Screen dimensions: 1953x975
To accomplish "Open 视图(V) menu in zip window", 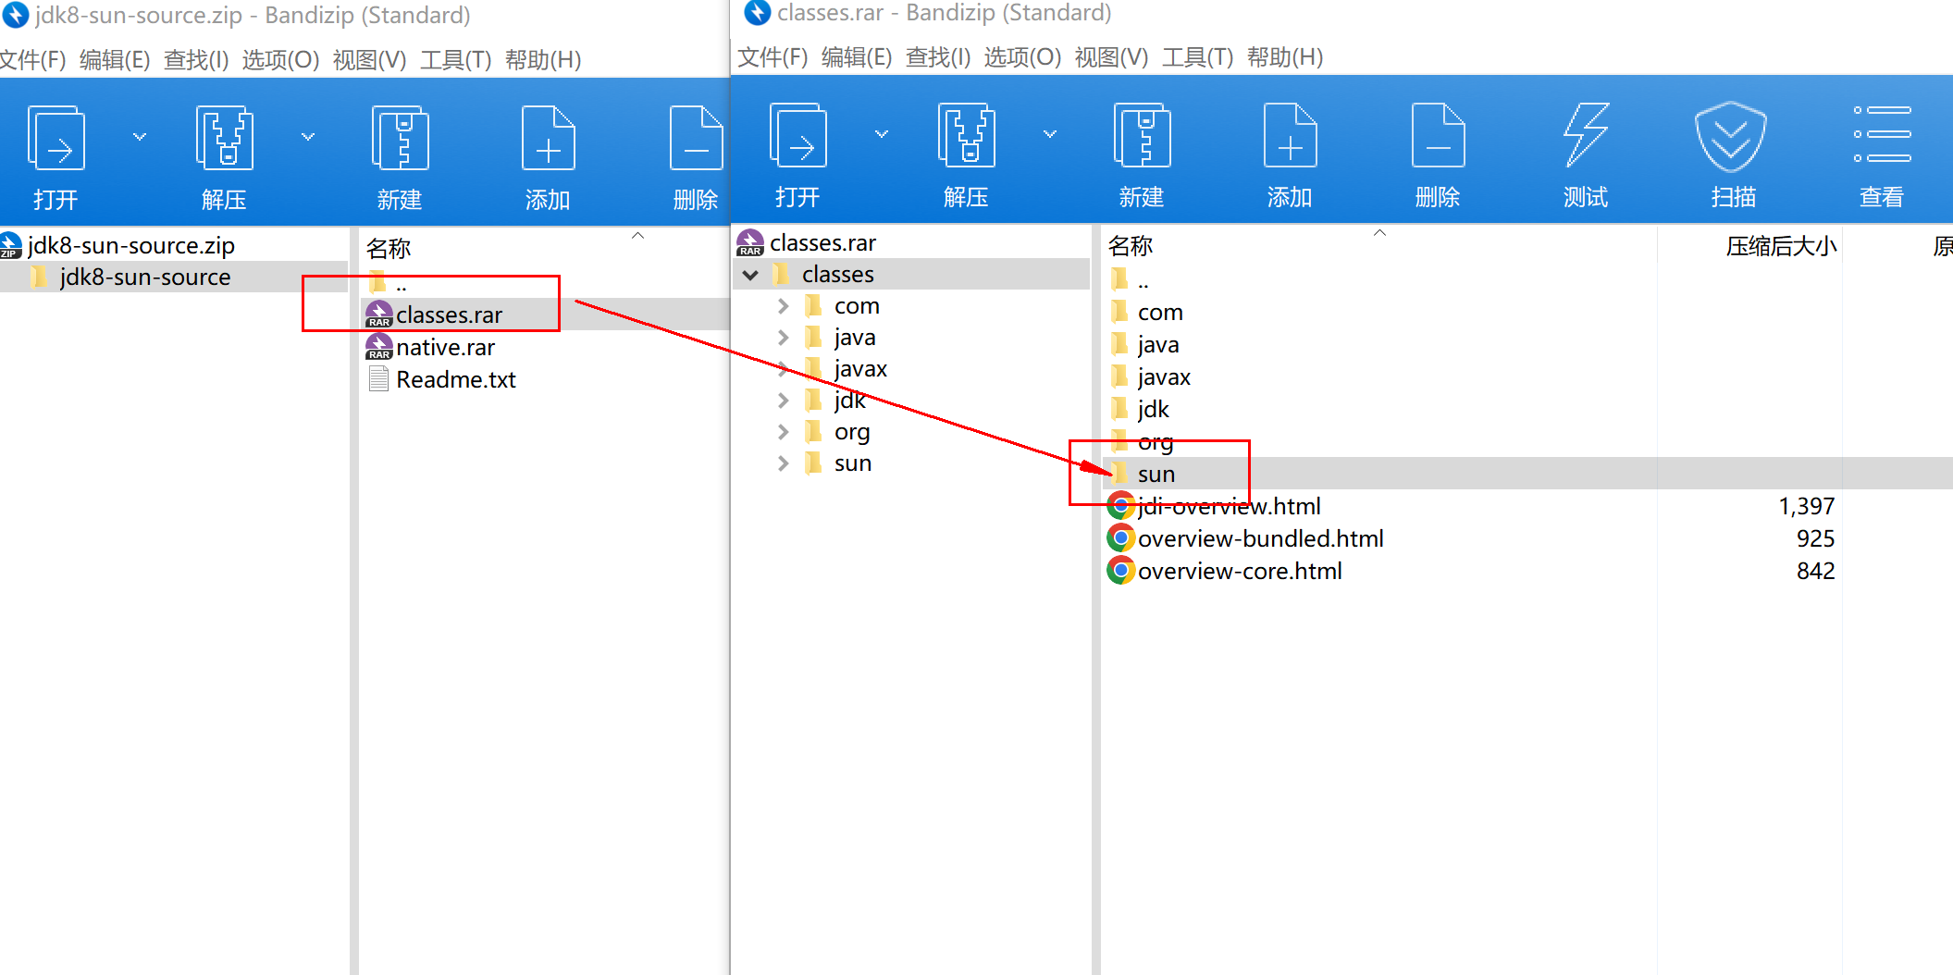I will [x=369, y=60].
